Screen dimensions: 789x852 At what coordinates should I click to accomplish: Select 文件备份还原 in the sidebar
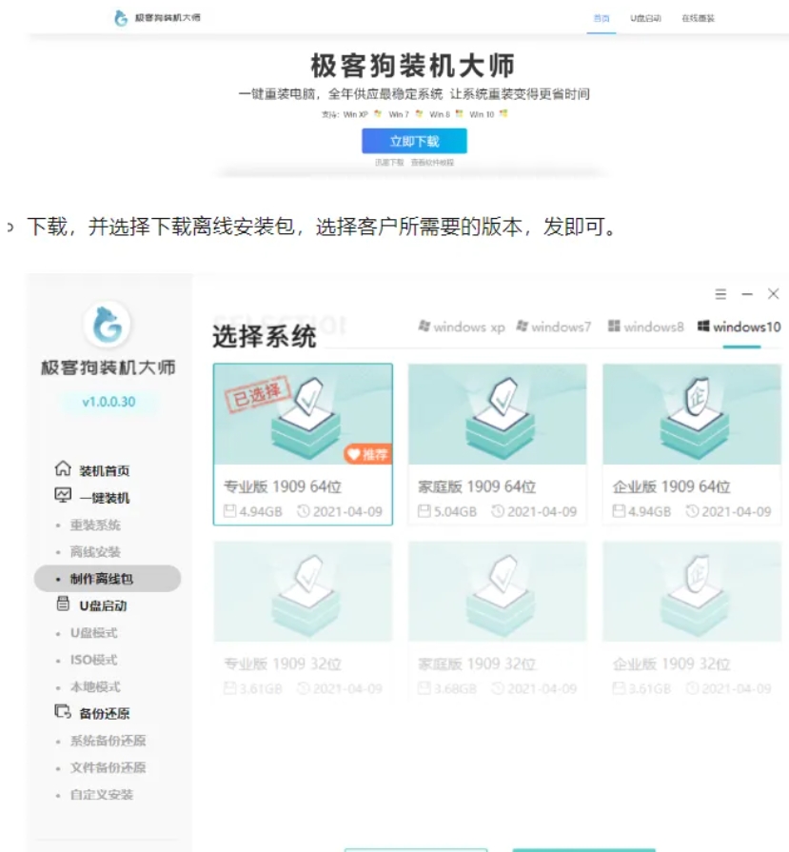(x=108, y=768)
